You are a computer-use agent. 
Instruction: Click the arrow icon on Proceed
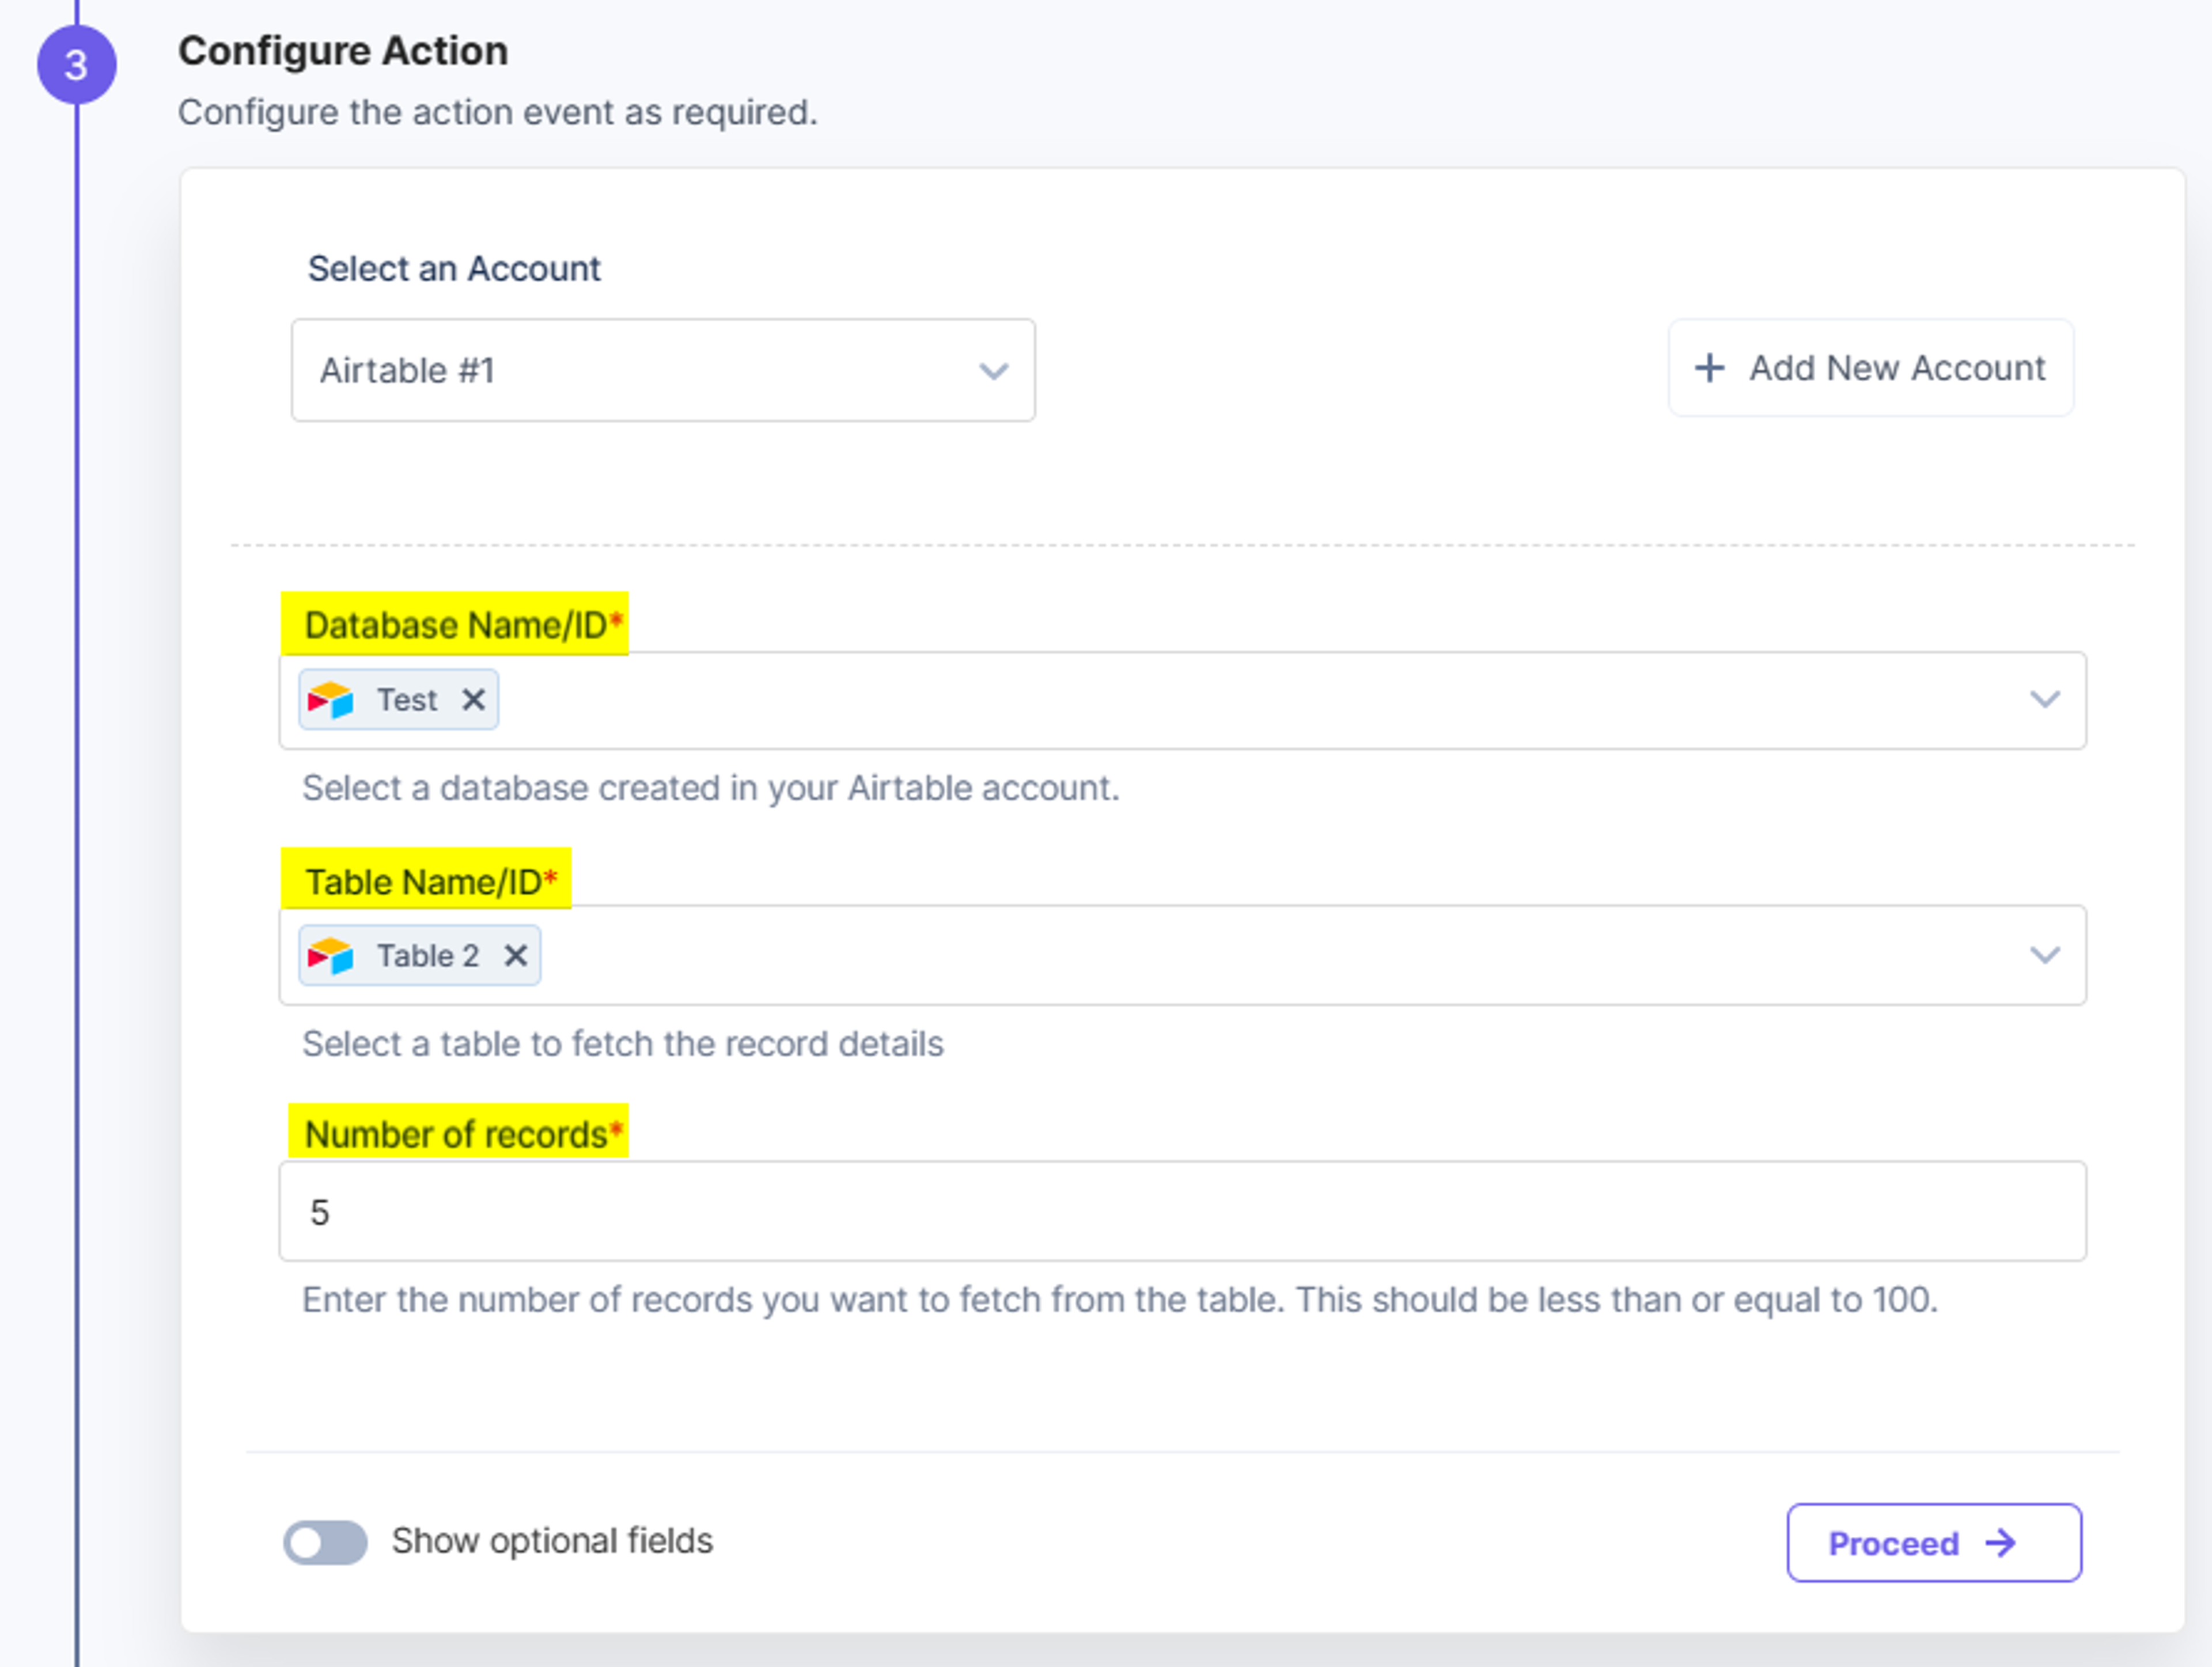2000,1543
